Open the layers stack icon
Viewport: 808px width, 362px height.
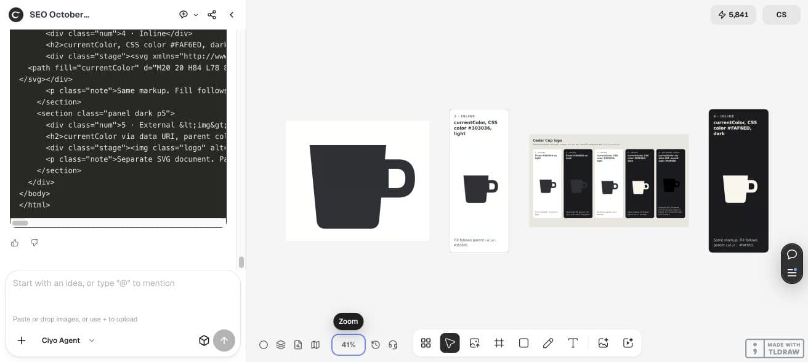click(281, 345)
